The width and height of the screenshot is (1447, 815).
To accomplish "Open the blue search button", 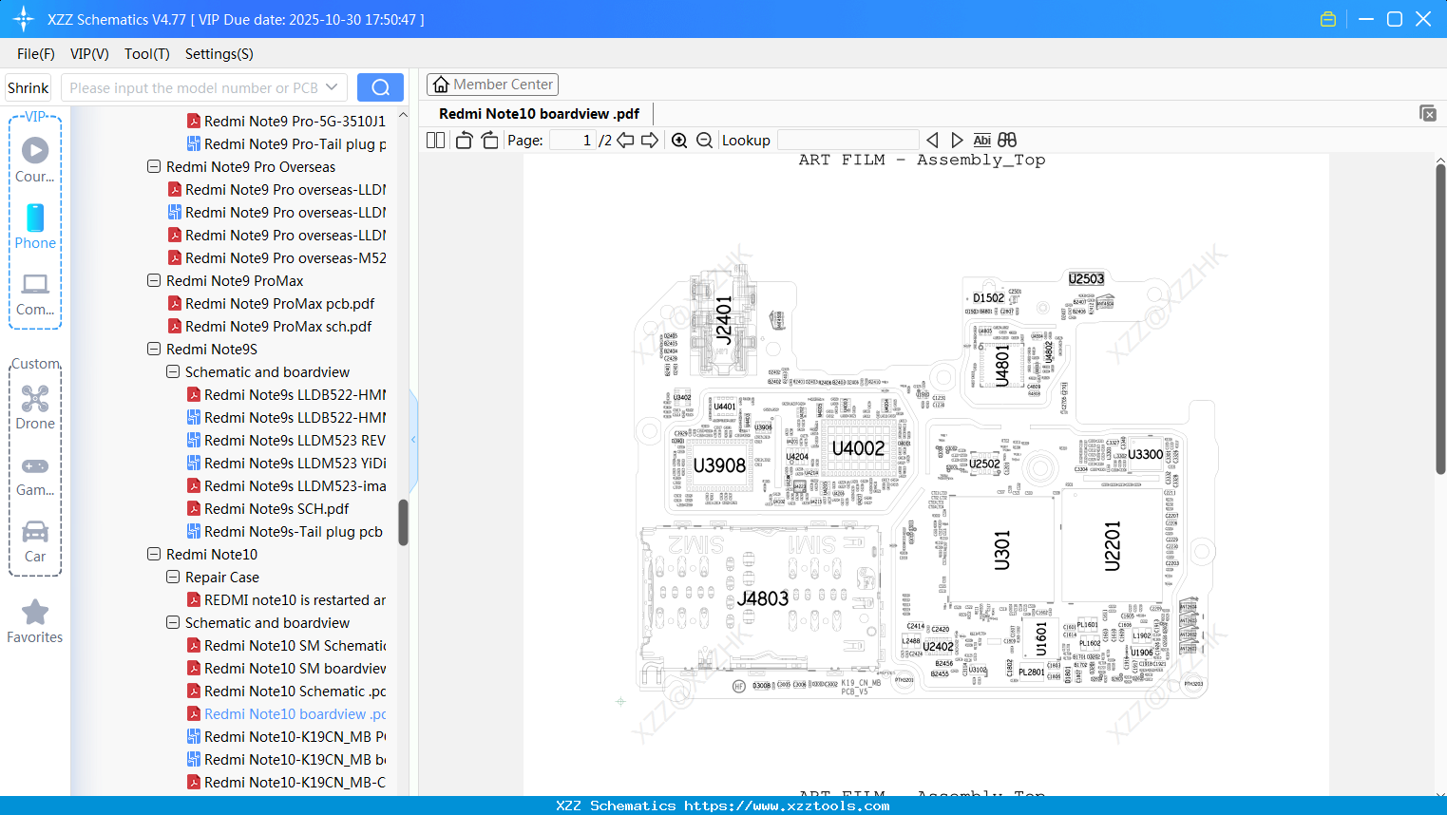I will 379,86.
